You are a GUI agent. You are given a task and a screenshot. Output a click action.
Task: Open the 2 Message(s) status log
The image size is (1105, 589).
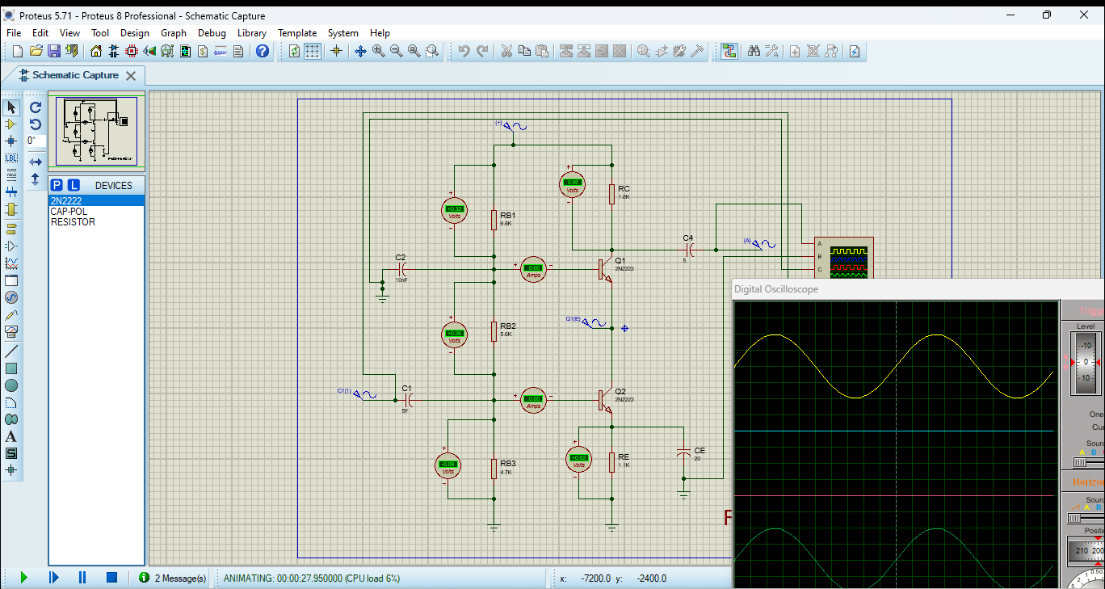[x=173, y=578]
